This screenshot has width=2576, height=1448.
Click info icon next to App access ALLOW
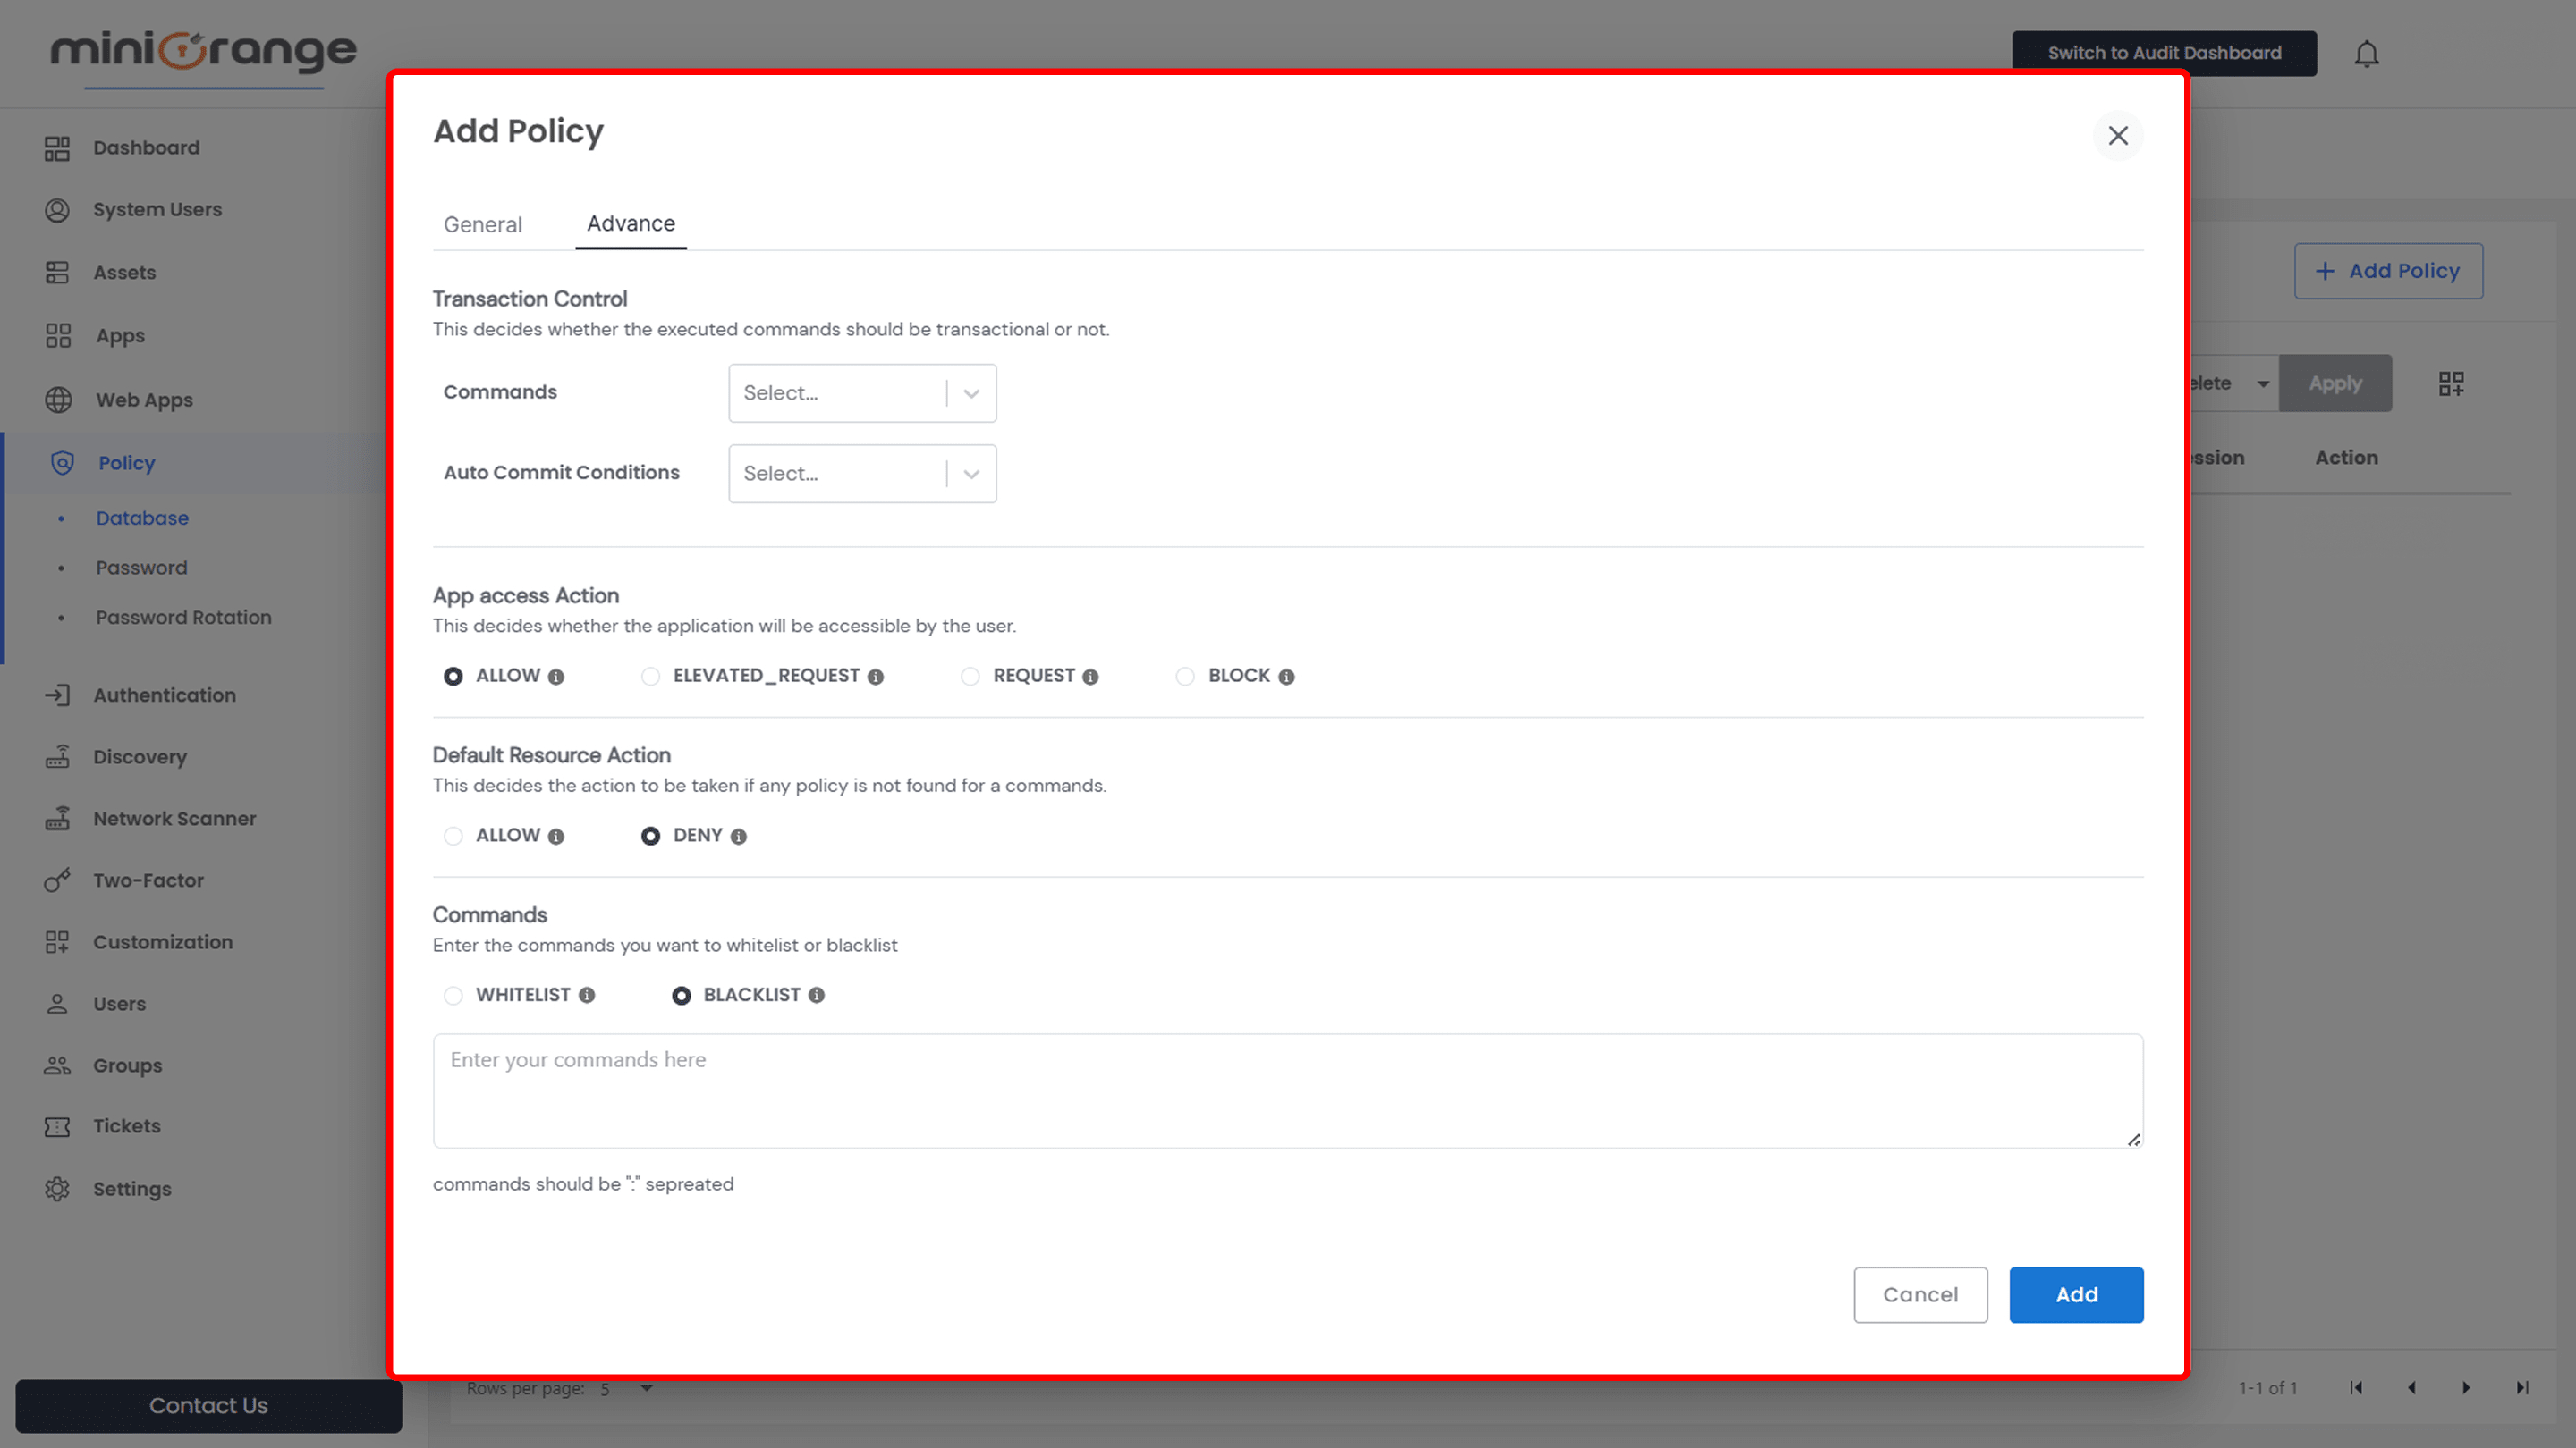tap(556, 677)
